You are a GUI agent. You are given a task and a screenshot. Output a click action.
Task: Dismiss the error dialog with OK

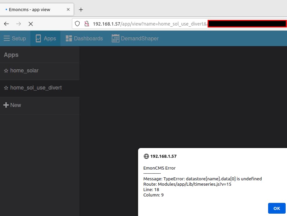tap(277, 208)
